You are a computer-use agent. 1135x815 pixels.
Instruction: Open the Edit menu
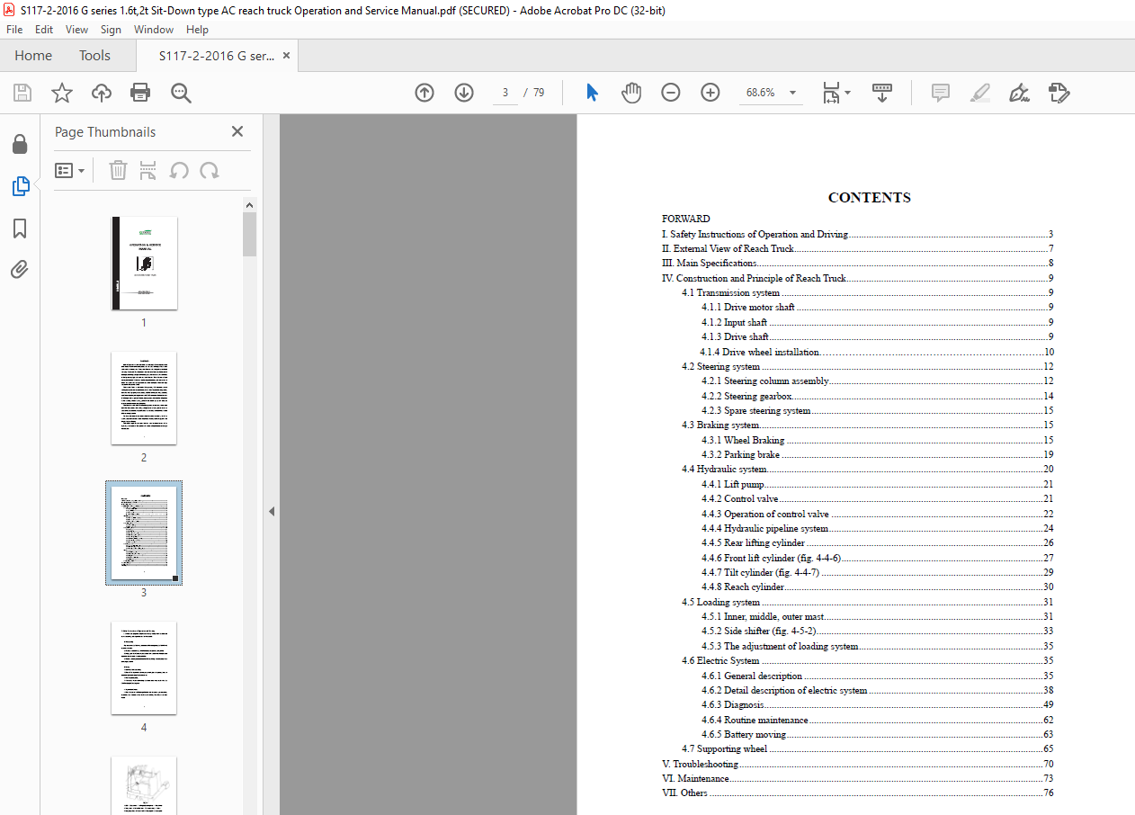[x=44, y=30]
